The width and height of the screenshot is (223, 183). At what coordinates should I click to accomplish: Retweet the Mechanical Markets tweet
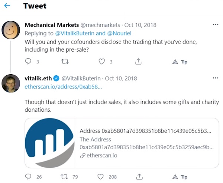(65, 62)
